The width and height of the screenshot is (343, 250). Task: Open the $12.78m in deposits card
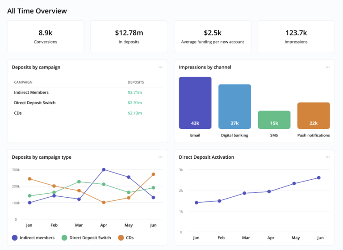tap(129, 37)
